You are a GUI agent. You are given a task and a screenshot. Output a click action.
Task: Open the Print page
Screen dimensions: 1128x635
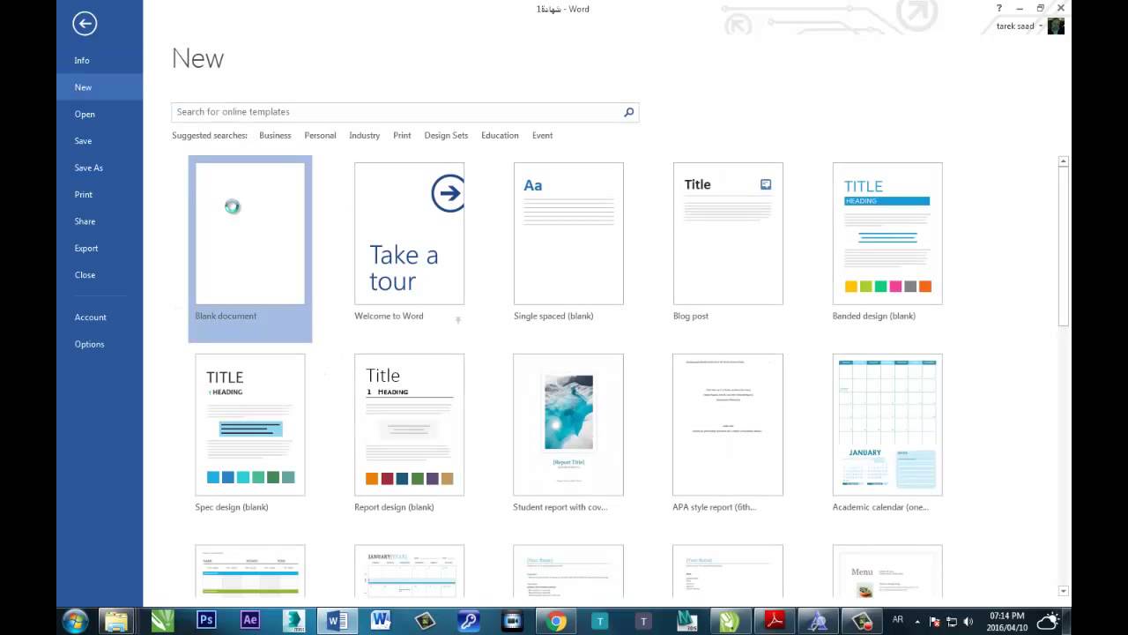coord(100,194)
